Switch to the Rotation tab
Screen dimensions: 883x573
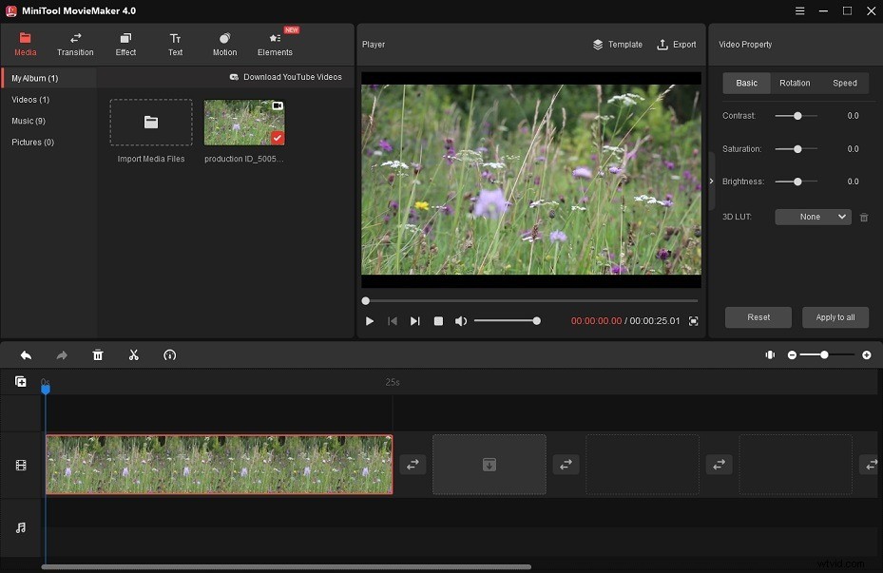tap(795, 83)
